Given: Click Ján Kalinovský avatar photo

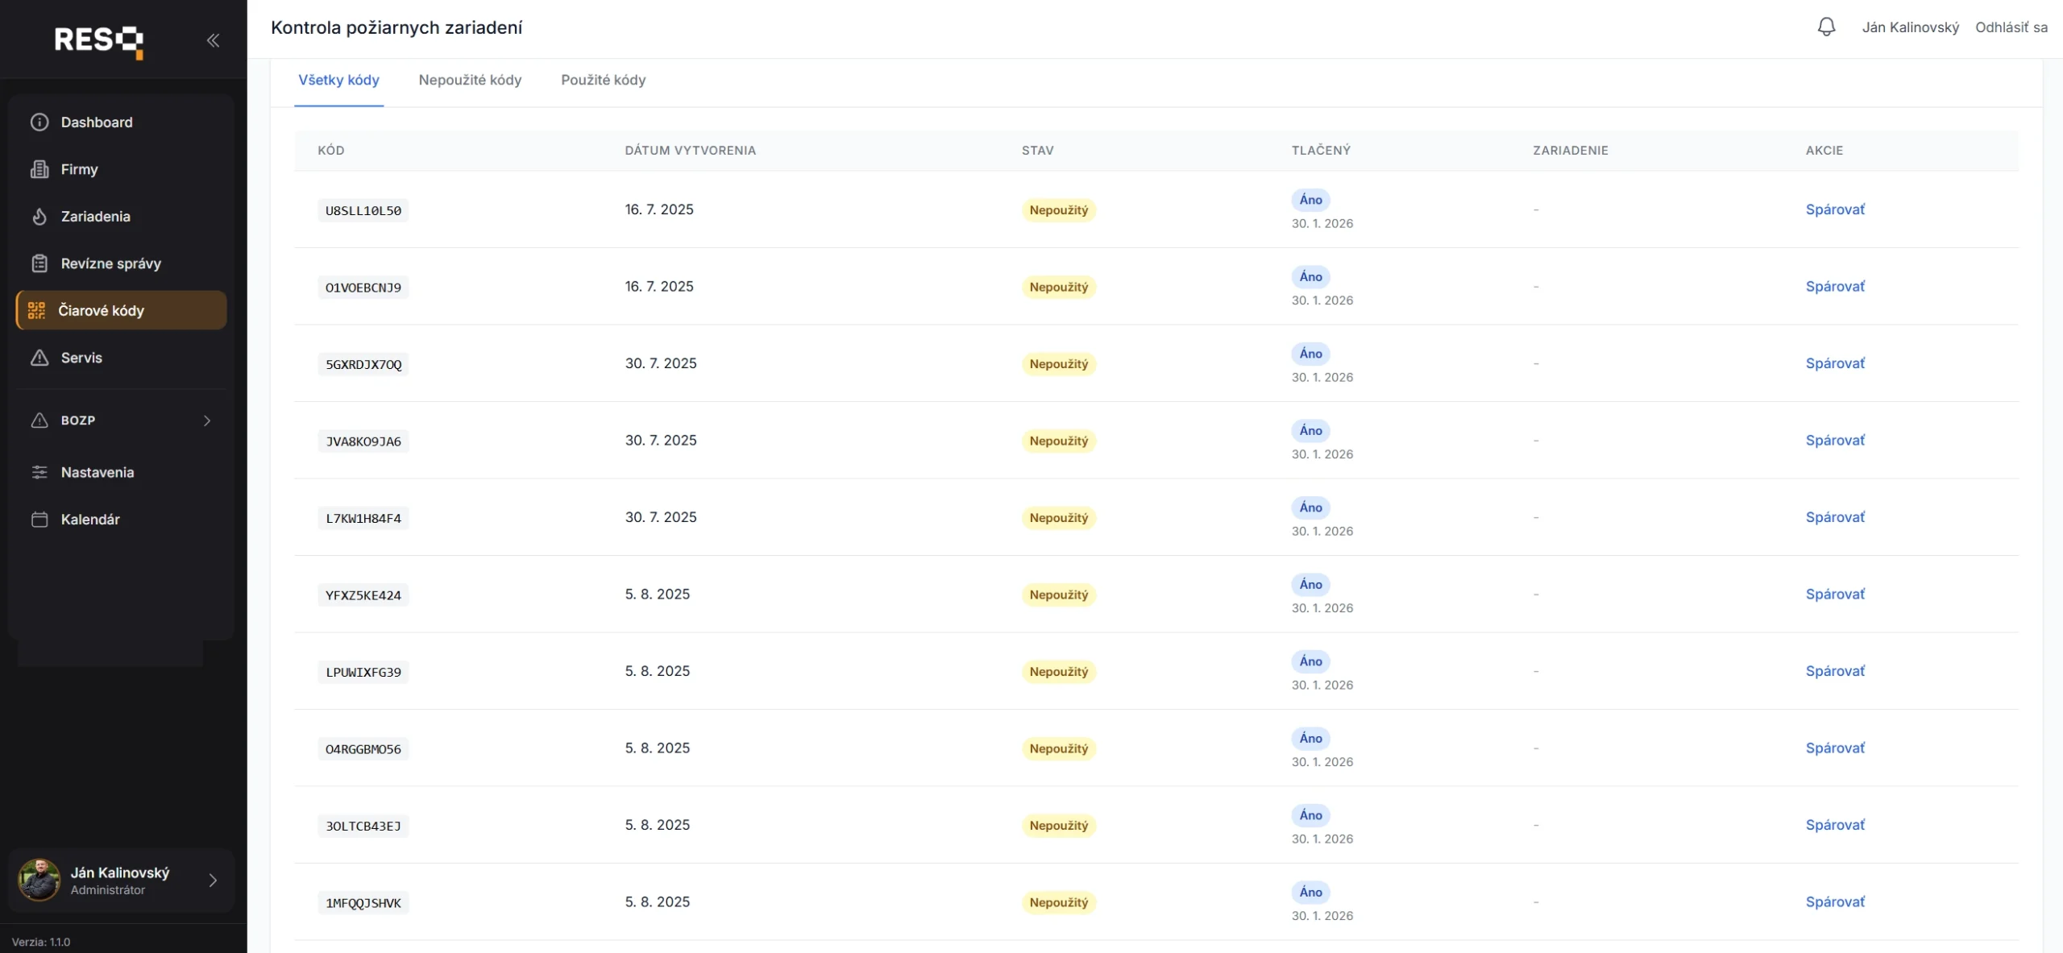Looking at the screenshot, I should pos(39,880).
